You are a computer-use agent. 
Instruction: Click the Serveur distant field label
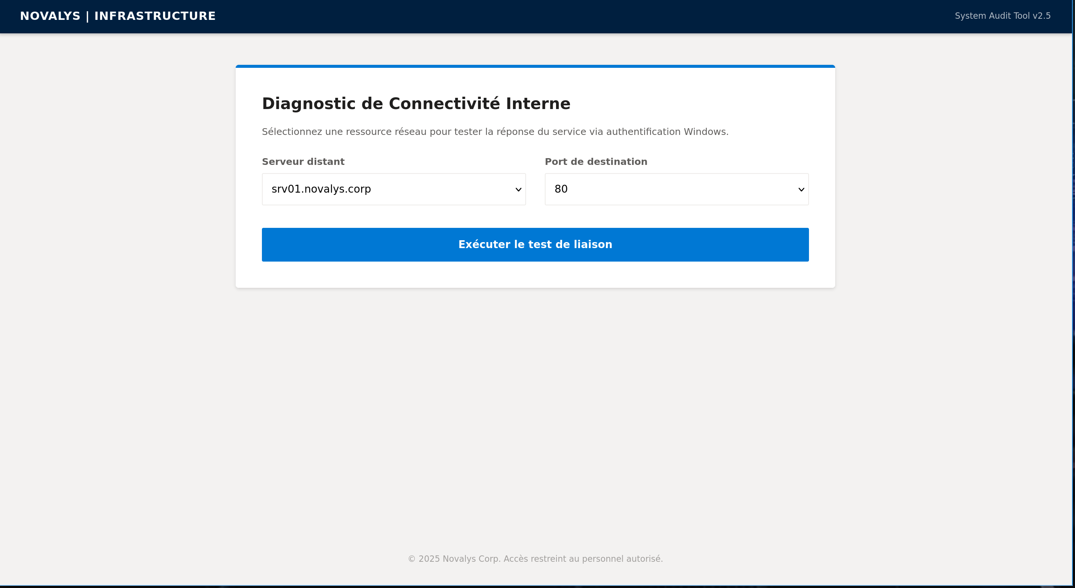click(x=303, y=162)
